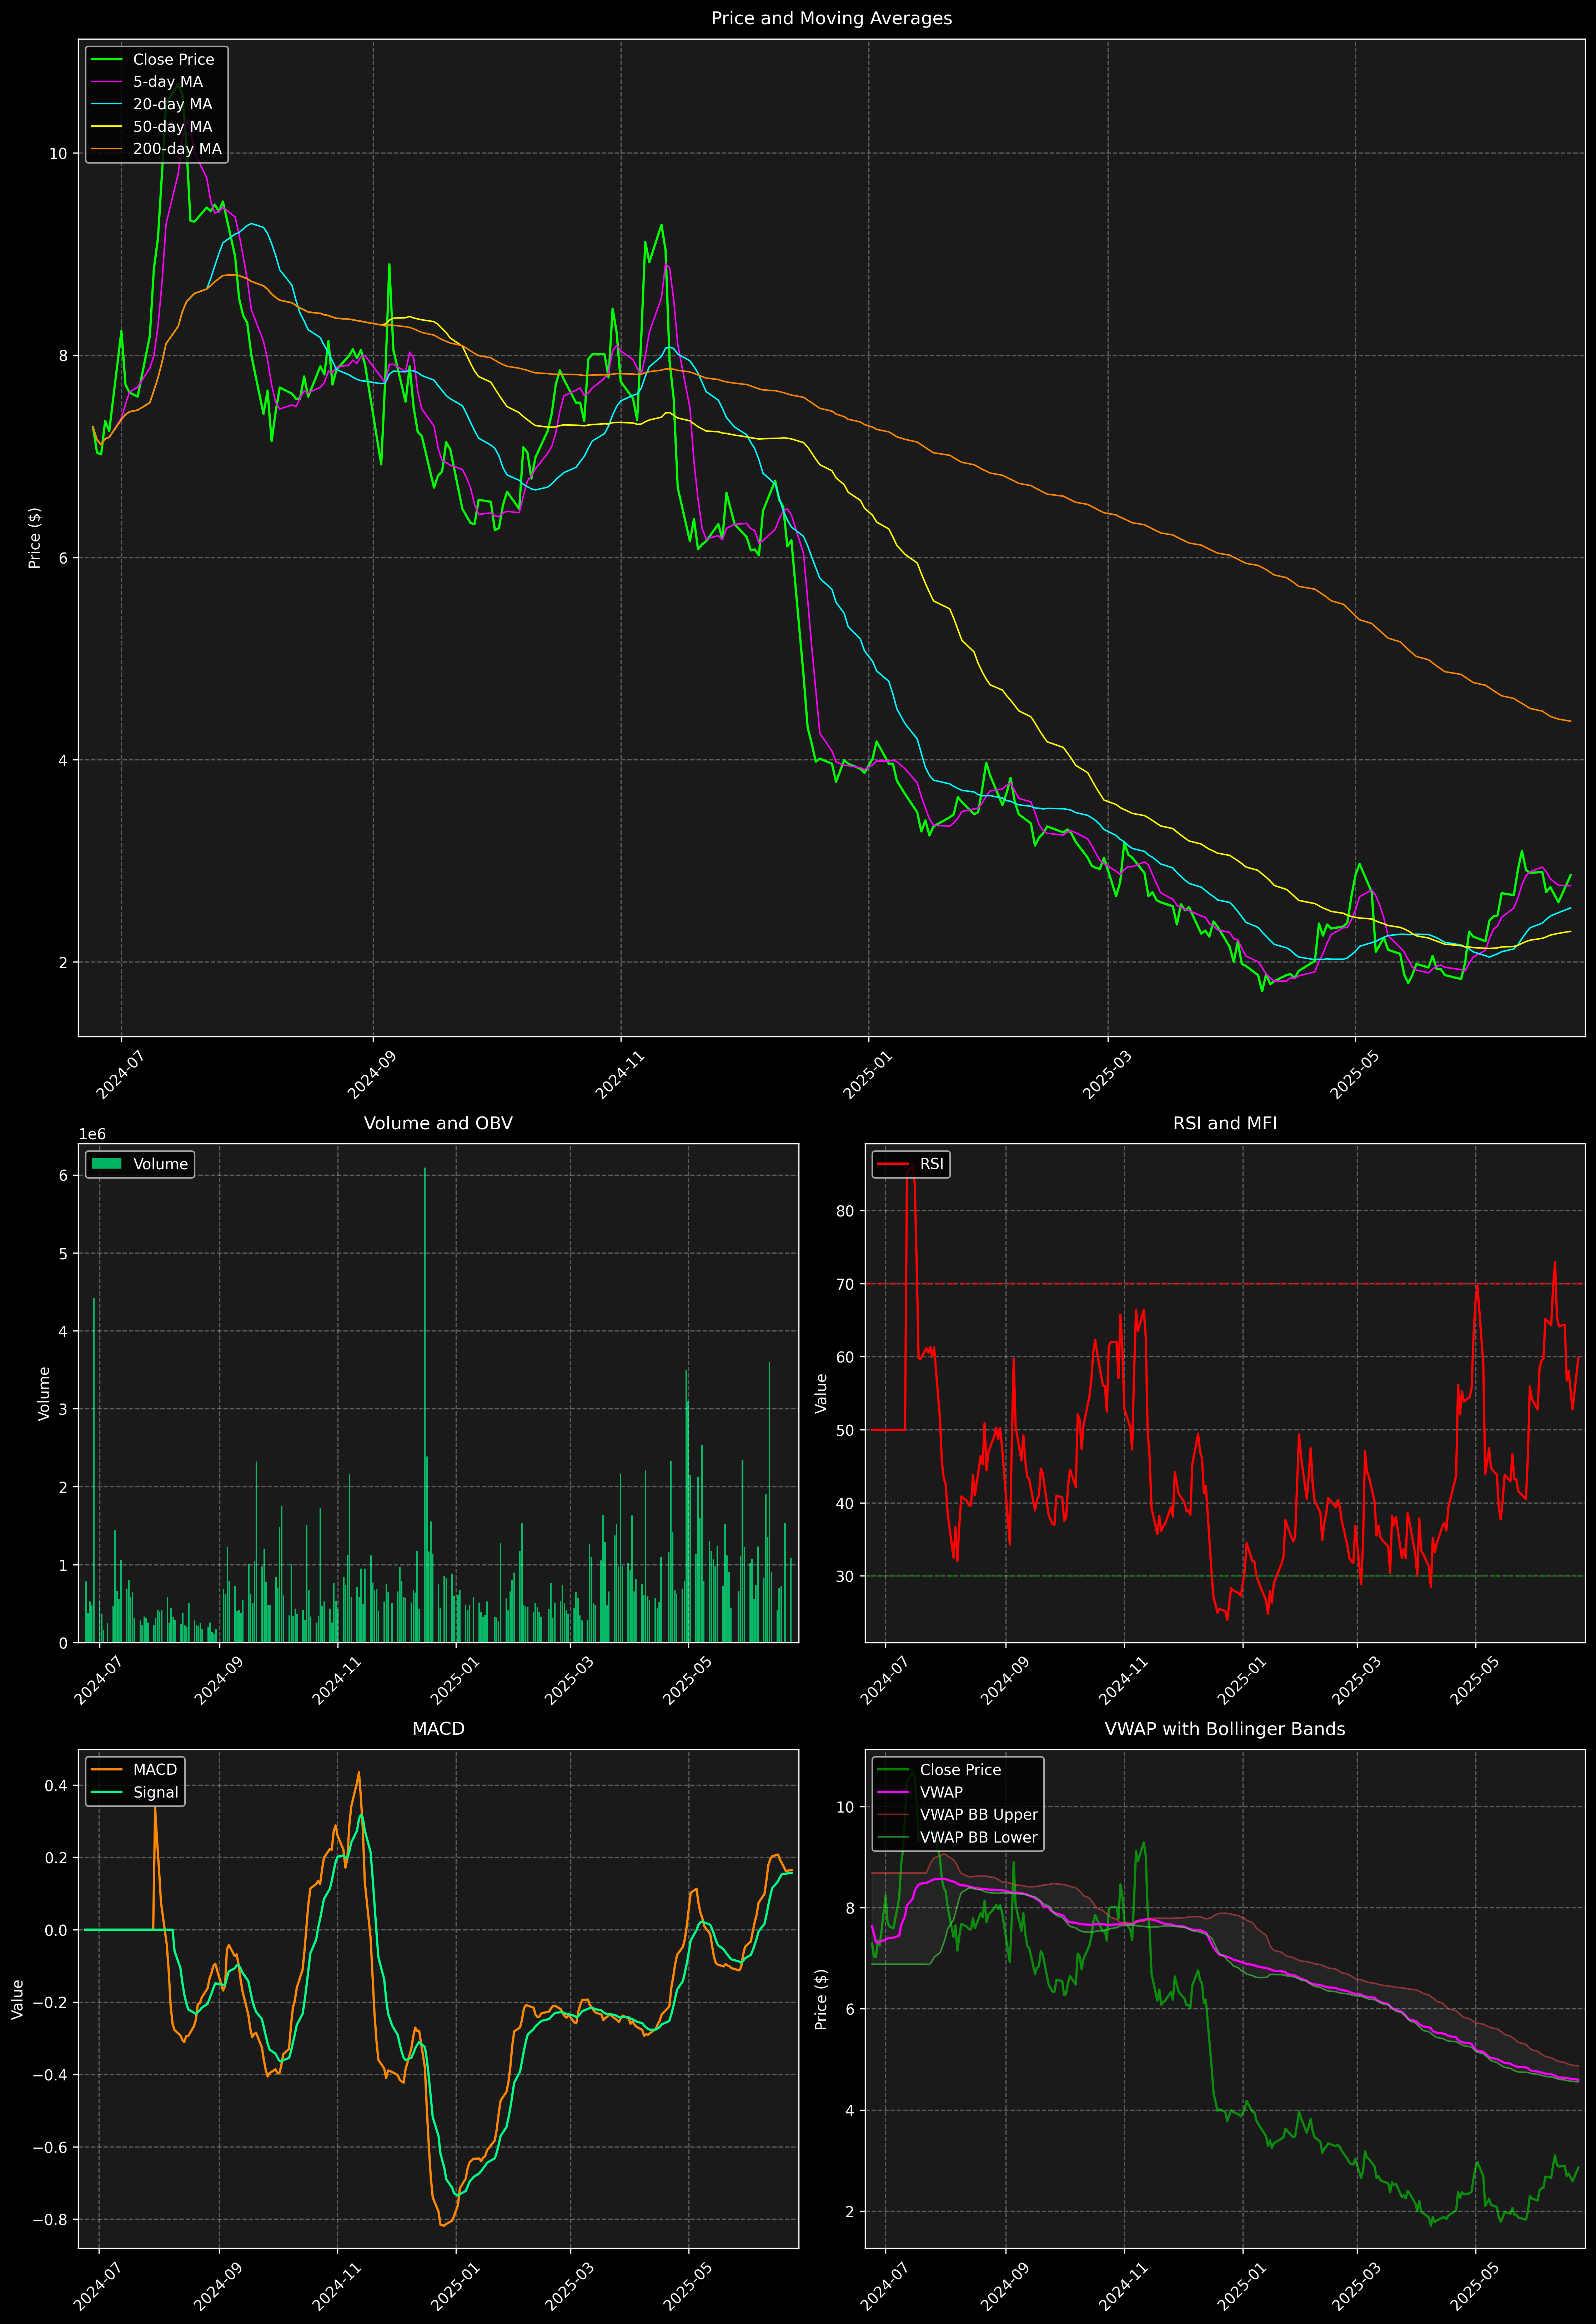This screenshot has height=2324, width=1596.
Task: Click the '70' tick on RSI chart
Action: click(x=845, y=1284)
